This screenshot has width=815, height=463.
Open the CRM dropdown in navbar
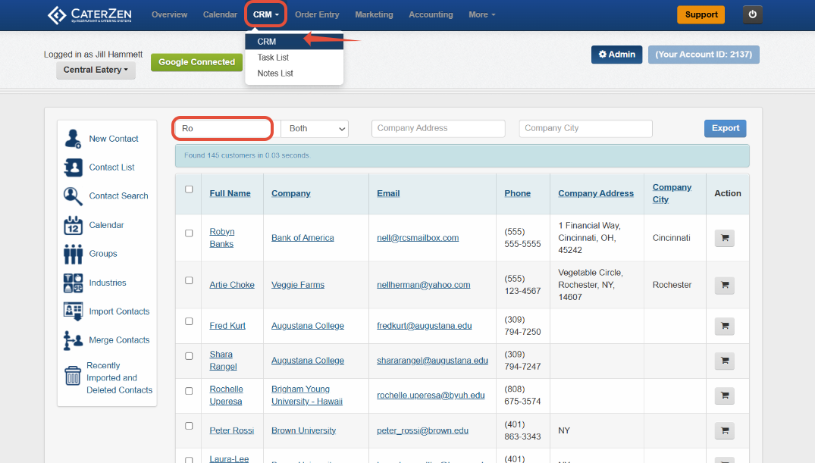click(x=265, y=14)
